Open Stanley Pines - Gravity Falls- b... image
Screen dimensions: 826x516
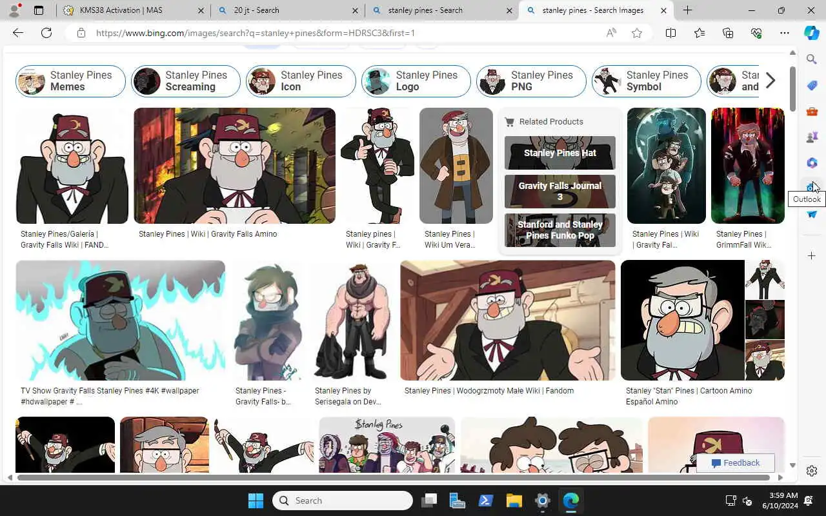(268, 321)
